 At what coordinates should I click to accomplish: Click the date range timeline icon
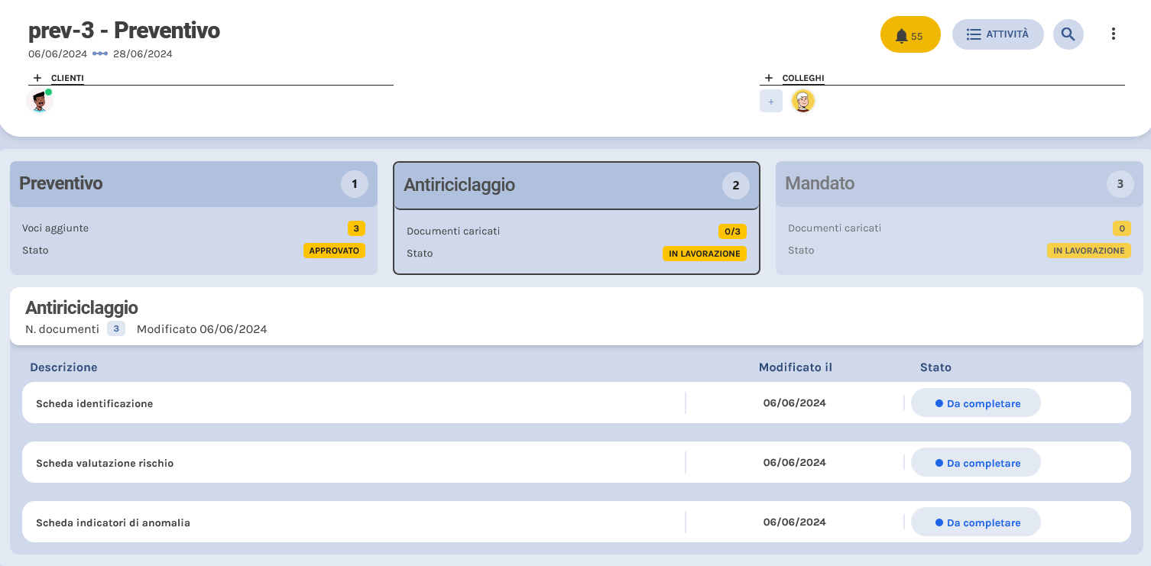pyautogui.click(x=100, y=54)
